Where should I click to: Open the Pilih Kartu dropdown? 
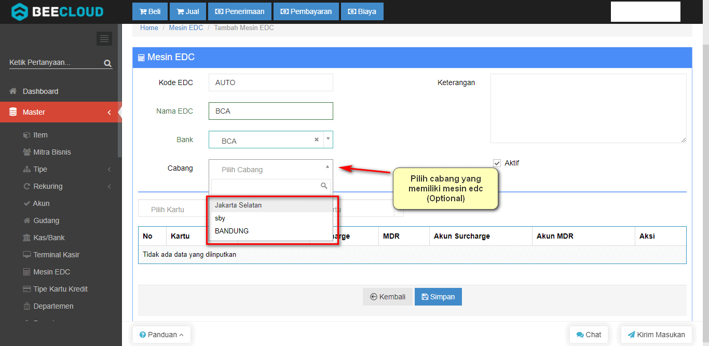click(x=173, y=210)
